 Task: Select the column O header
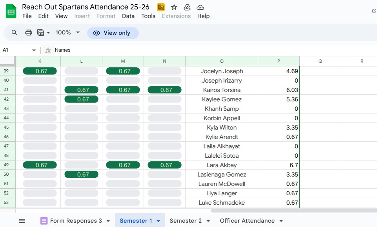pyautogui.click(x=222, y=61)
